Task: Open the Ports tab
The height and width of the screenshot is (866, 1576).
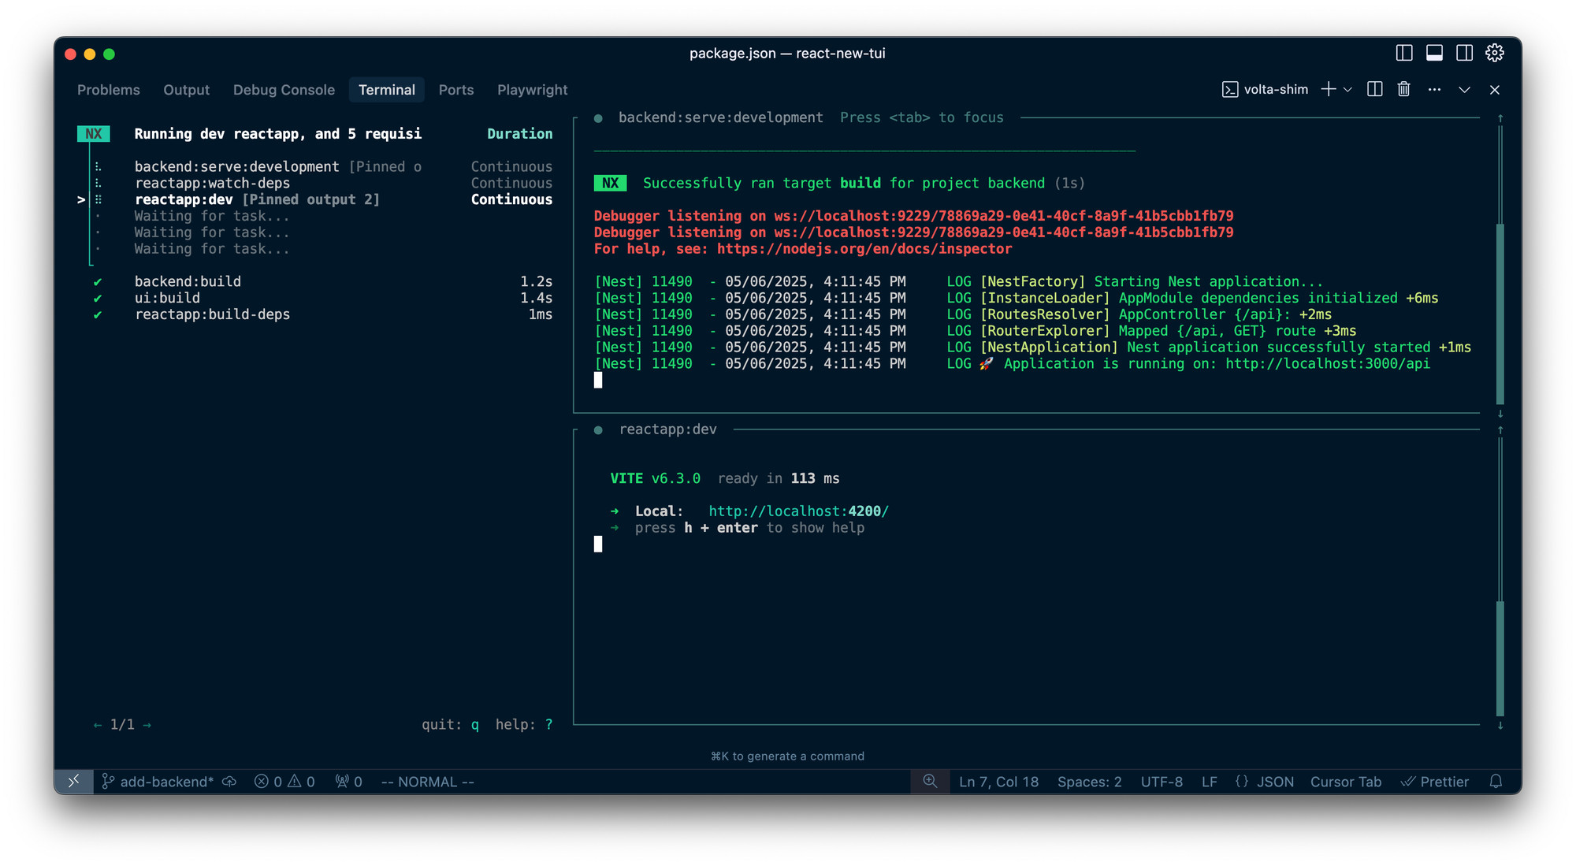Action: (456, 90)
